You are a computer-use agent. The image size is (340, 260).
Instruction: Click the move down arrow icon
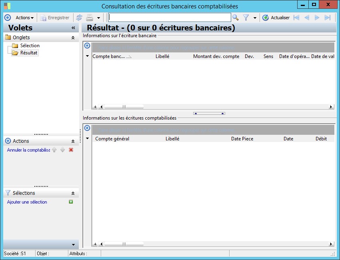click(x=62, y=150)
